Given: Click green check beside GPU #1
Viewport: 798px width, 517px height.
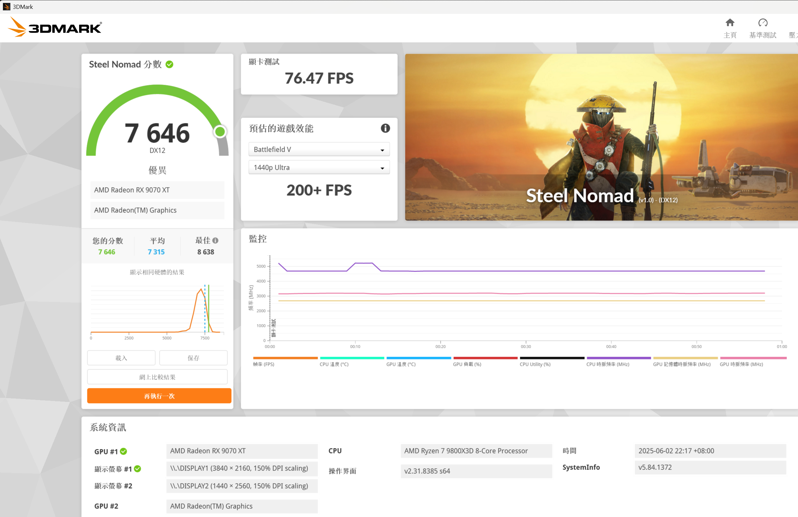Looking at the screenshot, I should pos(123,451).
